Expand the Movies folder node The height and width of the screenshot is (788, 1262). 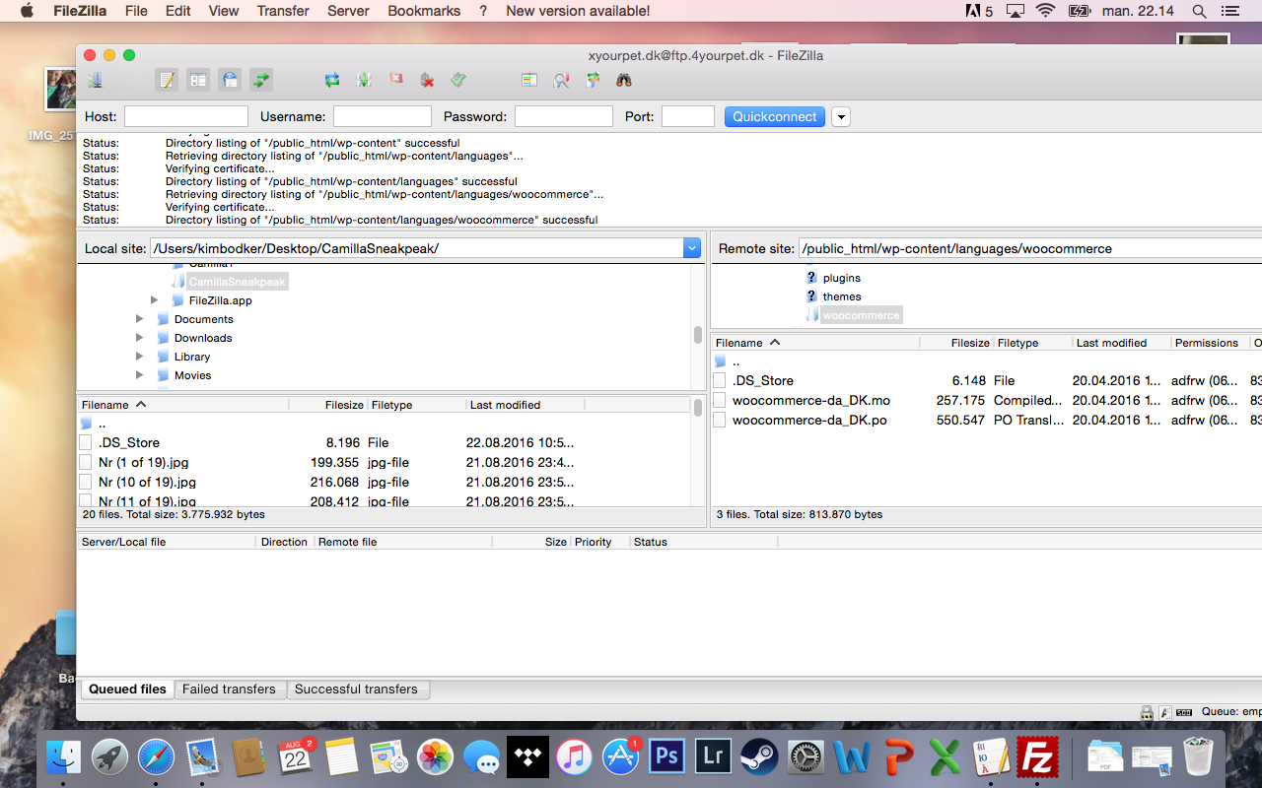click(x=139, y=375)
